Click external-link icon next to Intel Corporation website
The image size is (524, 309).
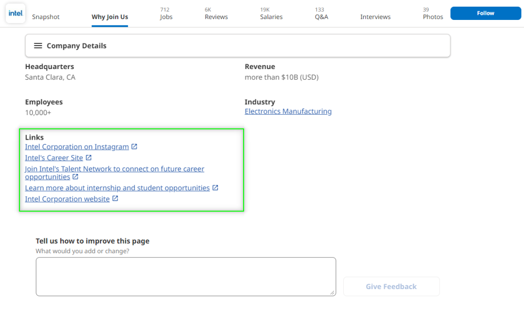[115, 198]
